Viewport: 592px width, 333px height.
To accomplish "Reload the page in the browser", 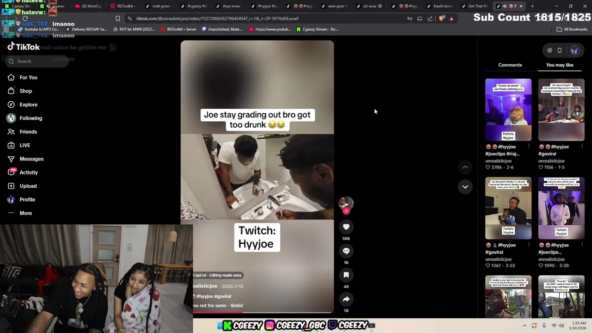I will point(25,18).
